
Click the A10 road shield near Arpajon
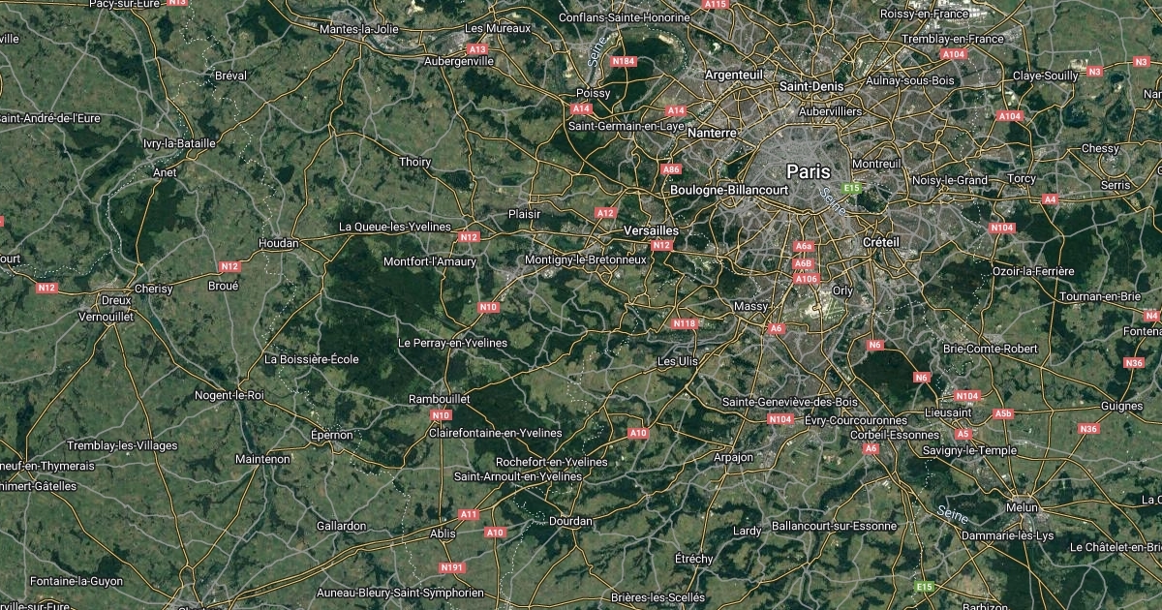pos(637,433)
